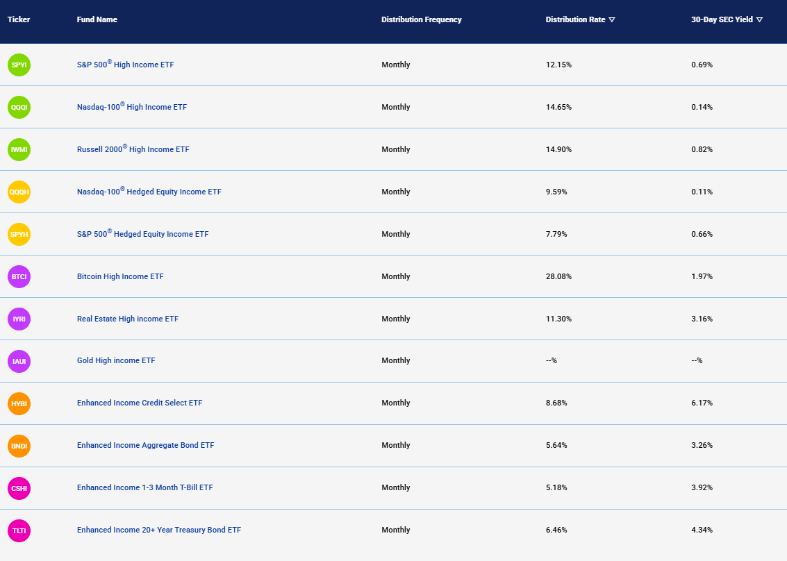Screen dimensions: 787x561
Task: Select the 6.17% SEC yield value
Action: [702, 403]
